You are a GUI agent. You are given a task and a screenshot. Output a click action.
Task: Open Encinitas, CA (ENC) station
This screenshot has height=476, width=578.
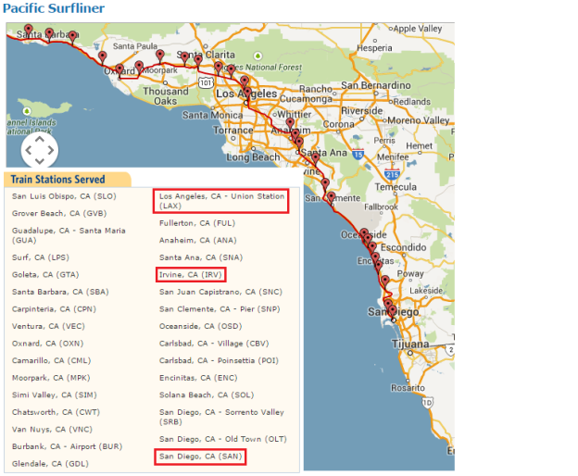(198, 378)
